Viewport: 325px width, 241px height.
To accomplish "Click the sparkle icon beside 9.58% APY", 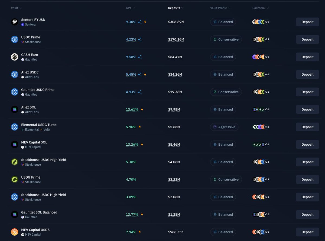I will (x=140, y=57).
